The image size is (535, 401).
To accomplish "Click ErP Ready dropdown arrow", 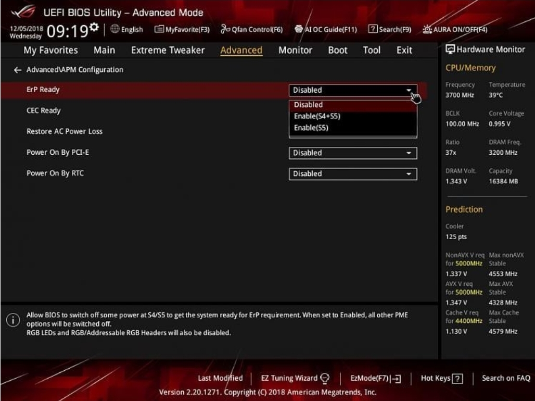I will click(409, 90).
